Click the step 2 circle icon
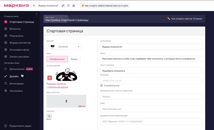Viewport: 214px width, 130px height. click(5, 29)
